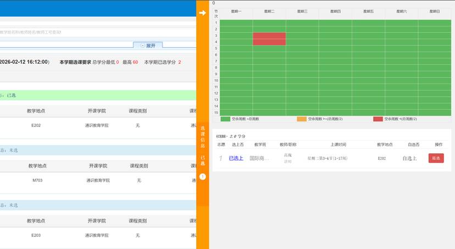Click the 选课信息 vertical tab label
The image size is (455, 249).
point(202,137)
